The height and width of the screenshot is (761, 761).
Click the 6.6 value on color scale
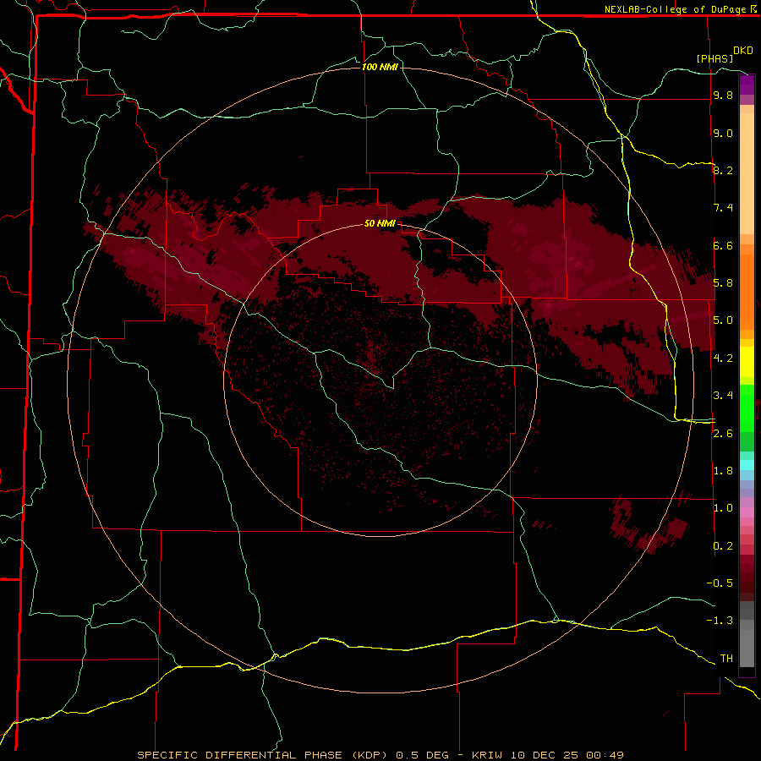click(x=723, y=245)
